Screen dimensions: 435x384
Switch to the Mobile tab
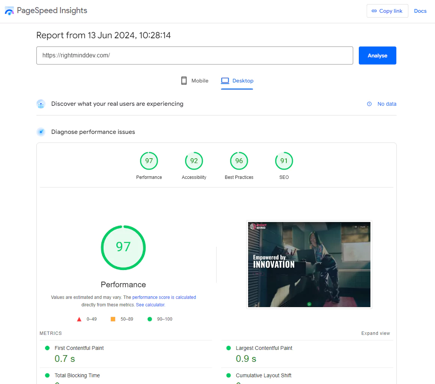point(194,81)
